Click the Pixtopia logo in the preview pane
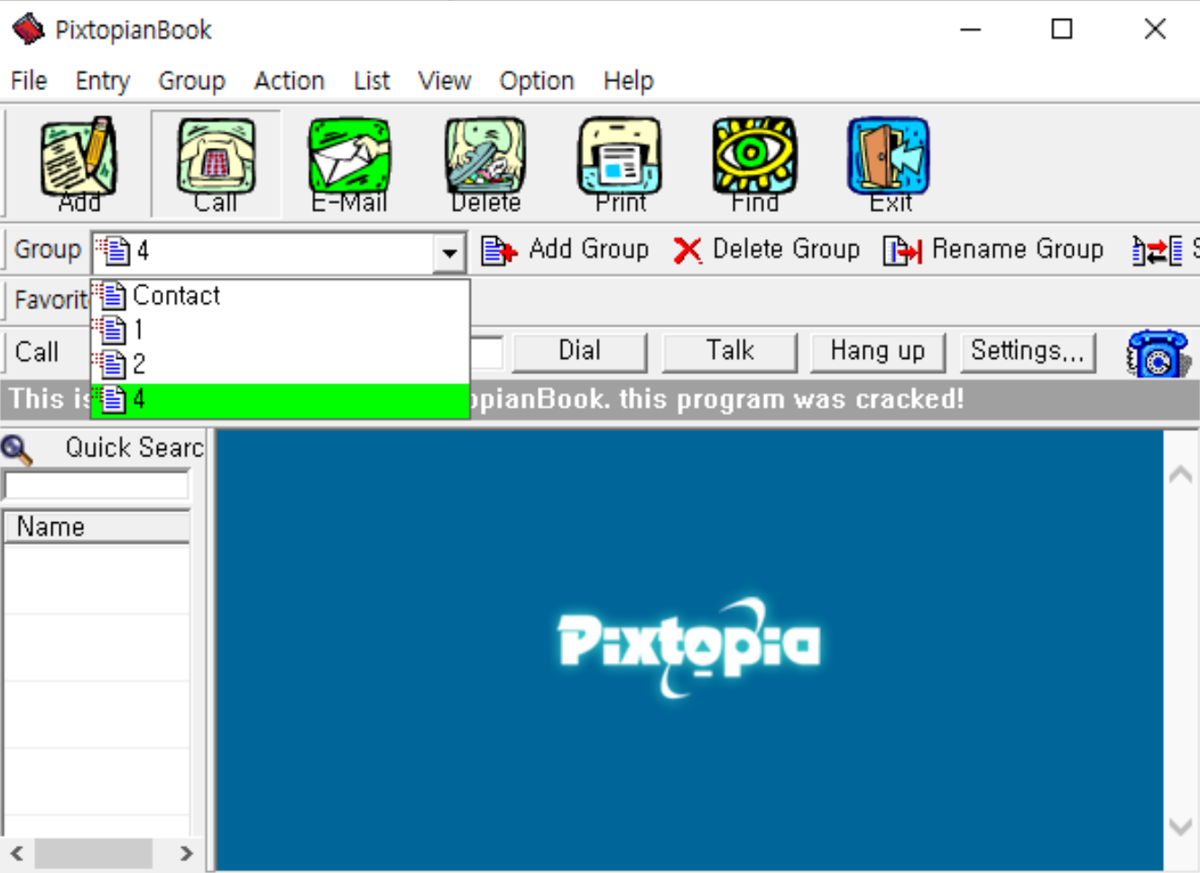1200x873 pixels. (689, 646)
